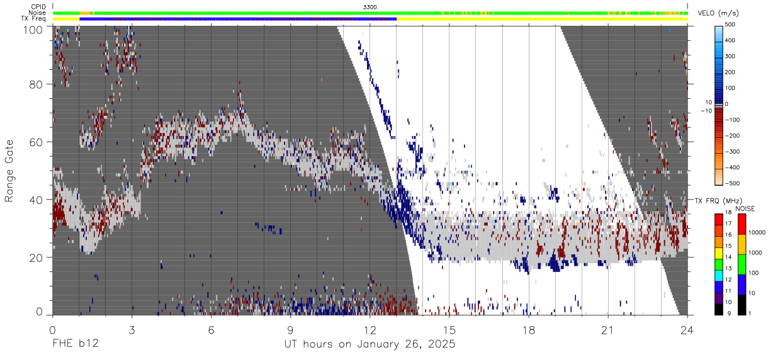Click the 10000 value on noise scale

[x=758, y=232]
